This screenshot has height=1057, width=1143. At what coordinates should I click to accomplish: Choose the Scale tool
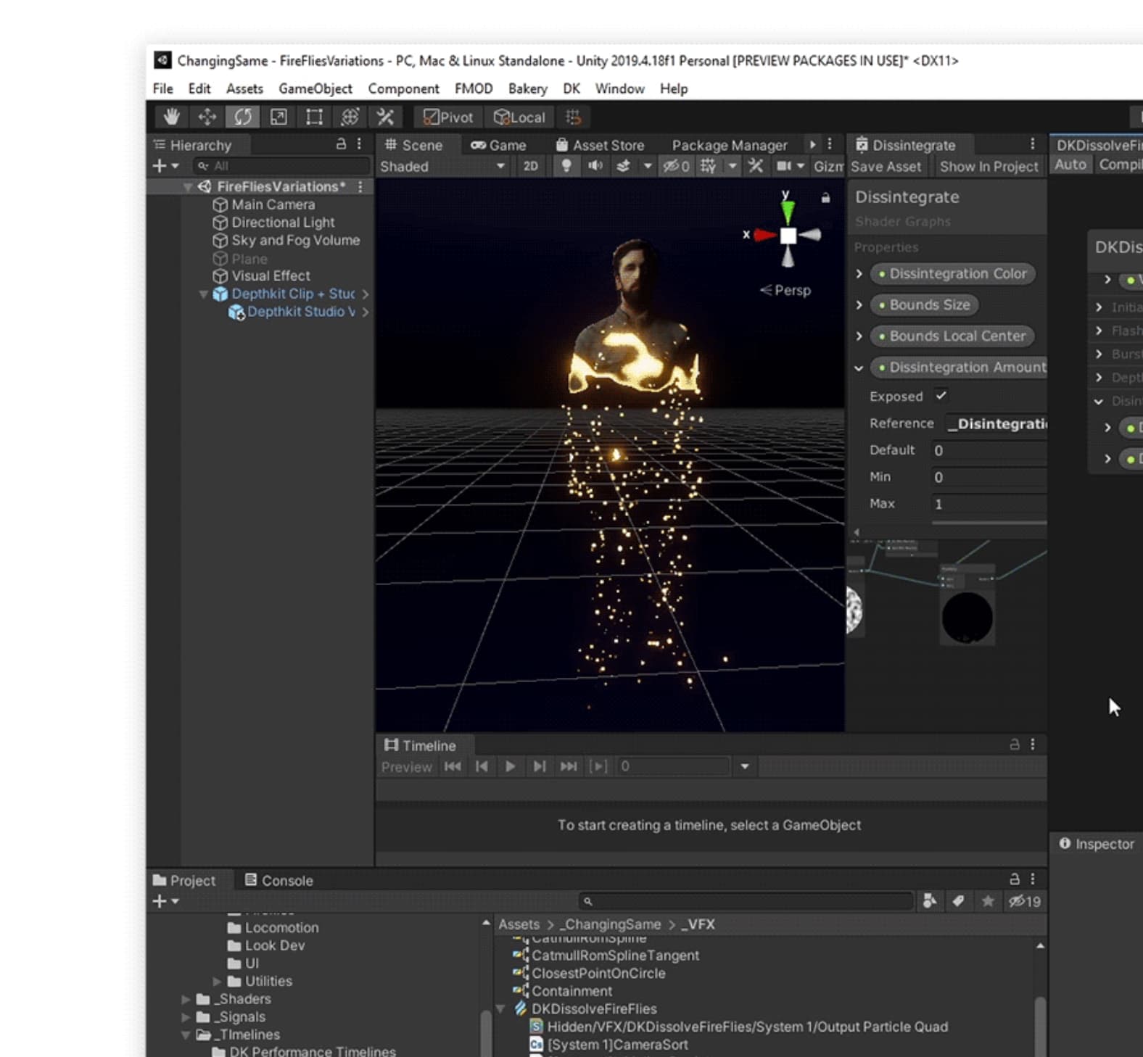[278, 117]
